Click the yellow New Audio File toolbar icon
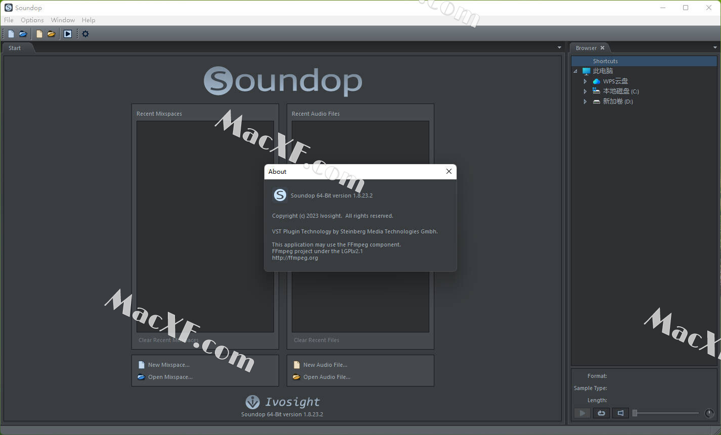 [x=39, y=34]
